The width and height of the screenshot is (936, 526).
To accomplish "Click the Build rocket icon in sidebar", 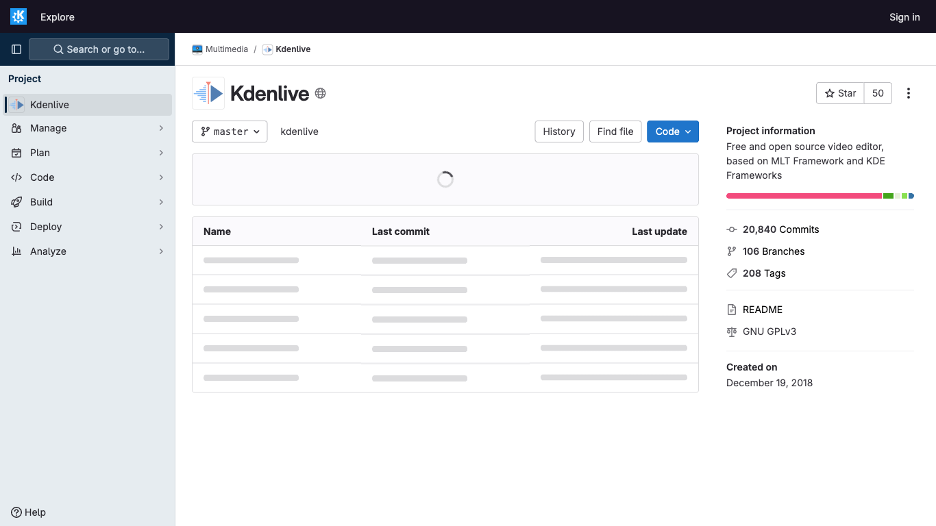I will [16, 202].
